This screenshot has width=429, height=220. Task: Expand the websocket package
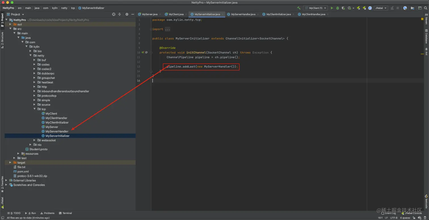(34, 140)
